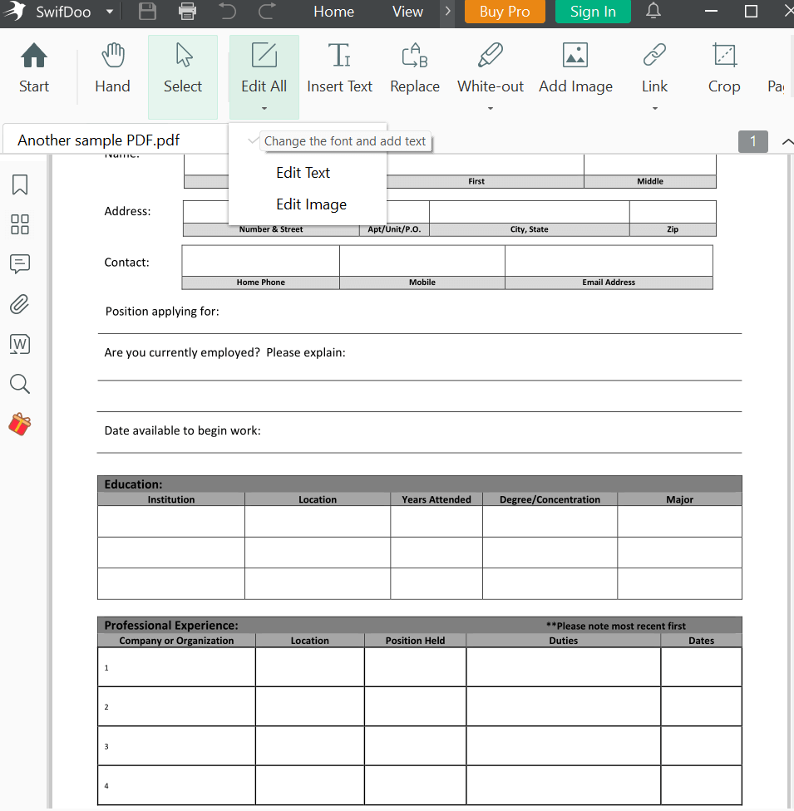This screenshot has width=794, height=811.
Task: Redo the last action
Action: (x=267, y=11)
